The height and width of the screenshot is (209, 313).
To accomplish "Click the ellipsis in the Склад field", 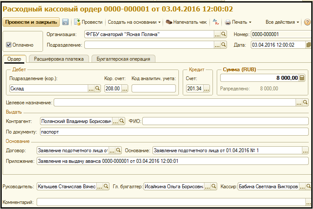I will click(x=91, y=89).
